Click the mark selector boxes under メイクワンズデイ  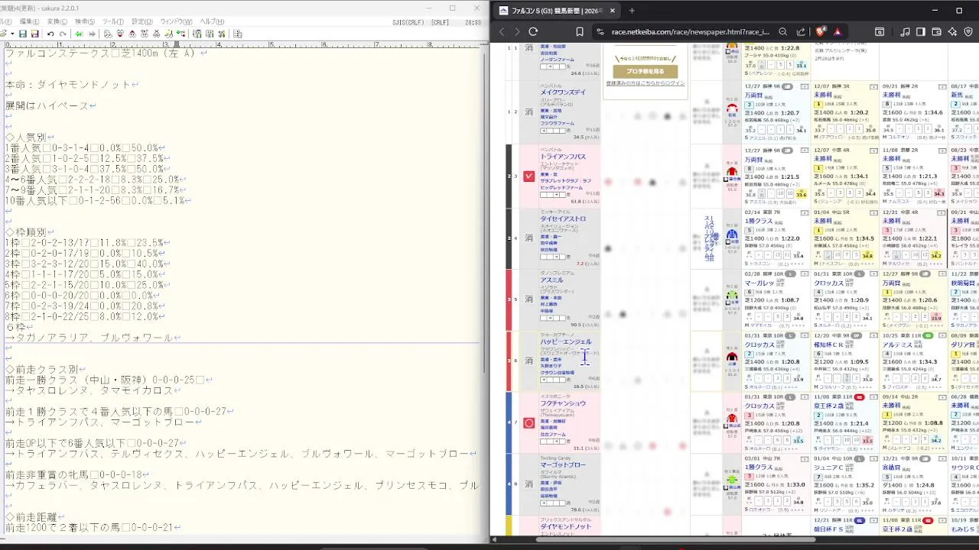point(553,129)
